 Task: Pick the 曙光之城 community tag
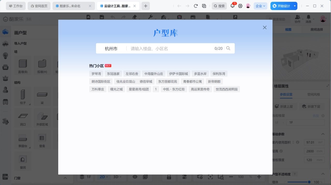[116, 89]
